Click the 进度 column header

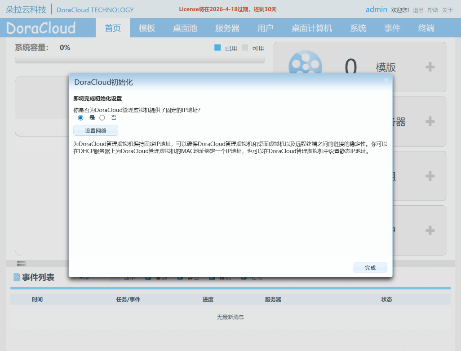pos(208,299)
